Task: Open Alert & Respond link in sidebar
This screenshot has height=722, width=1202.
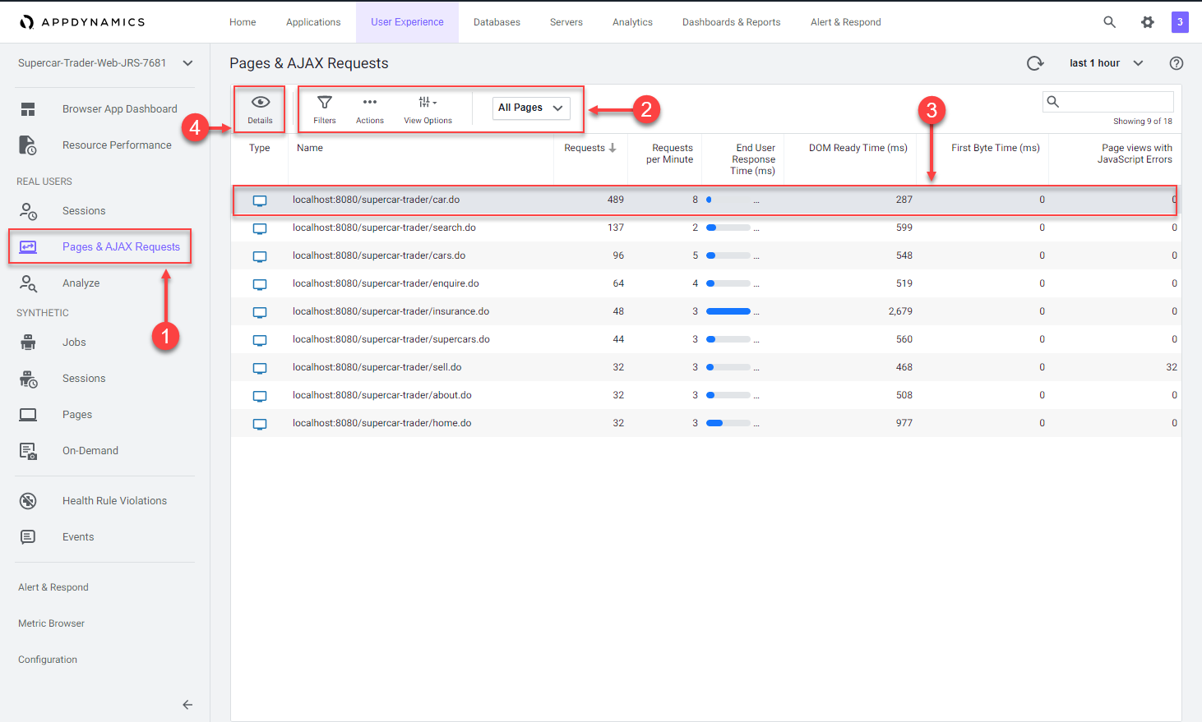Action: [53, 587]
